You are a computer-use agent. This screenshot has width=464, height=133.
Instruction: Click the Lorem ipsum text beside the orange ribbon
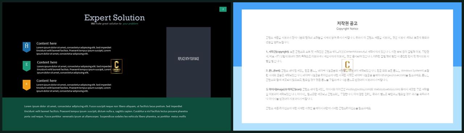point(74,88)
